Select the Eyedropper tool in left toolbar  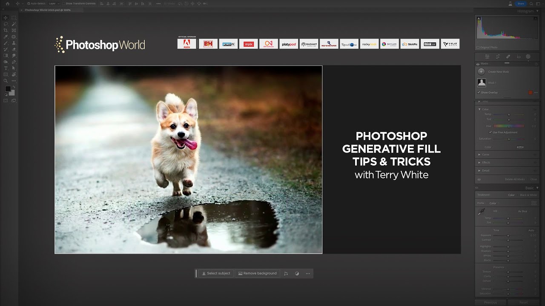pyautogui.click(x=6, y=37)
